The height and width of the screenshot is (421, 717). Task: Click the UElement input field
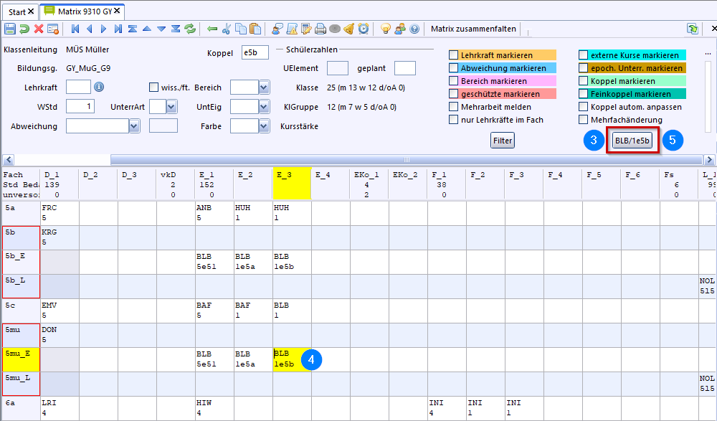point(338,68)
